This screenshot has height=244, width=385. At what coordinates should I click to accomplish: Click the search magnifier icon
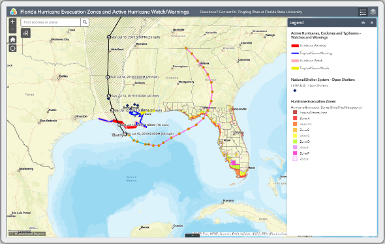(x=85, y=22)
